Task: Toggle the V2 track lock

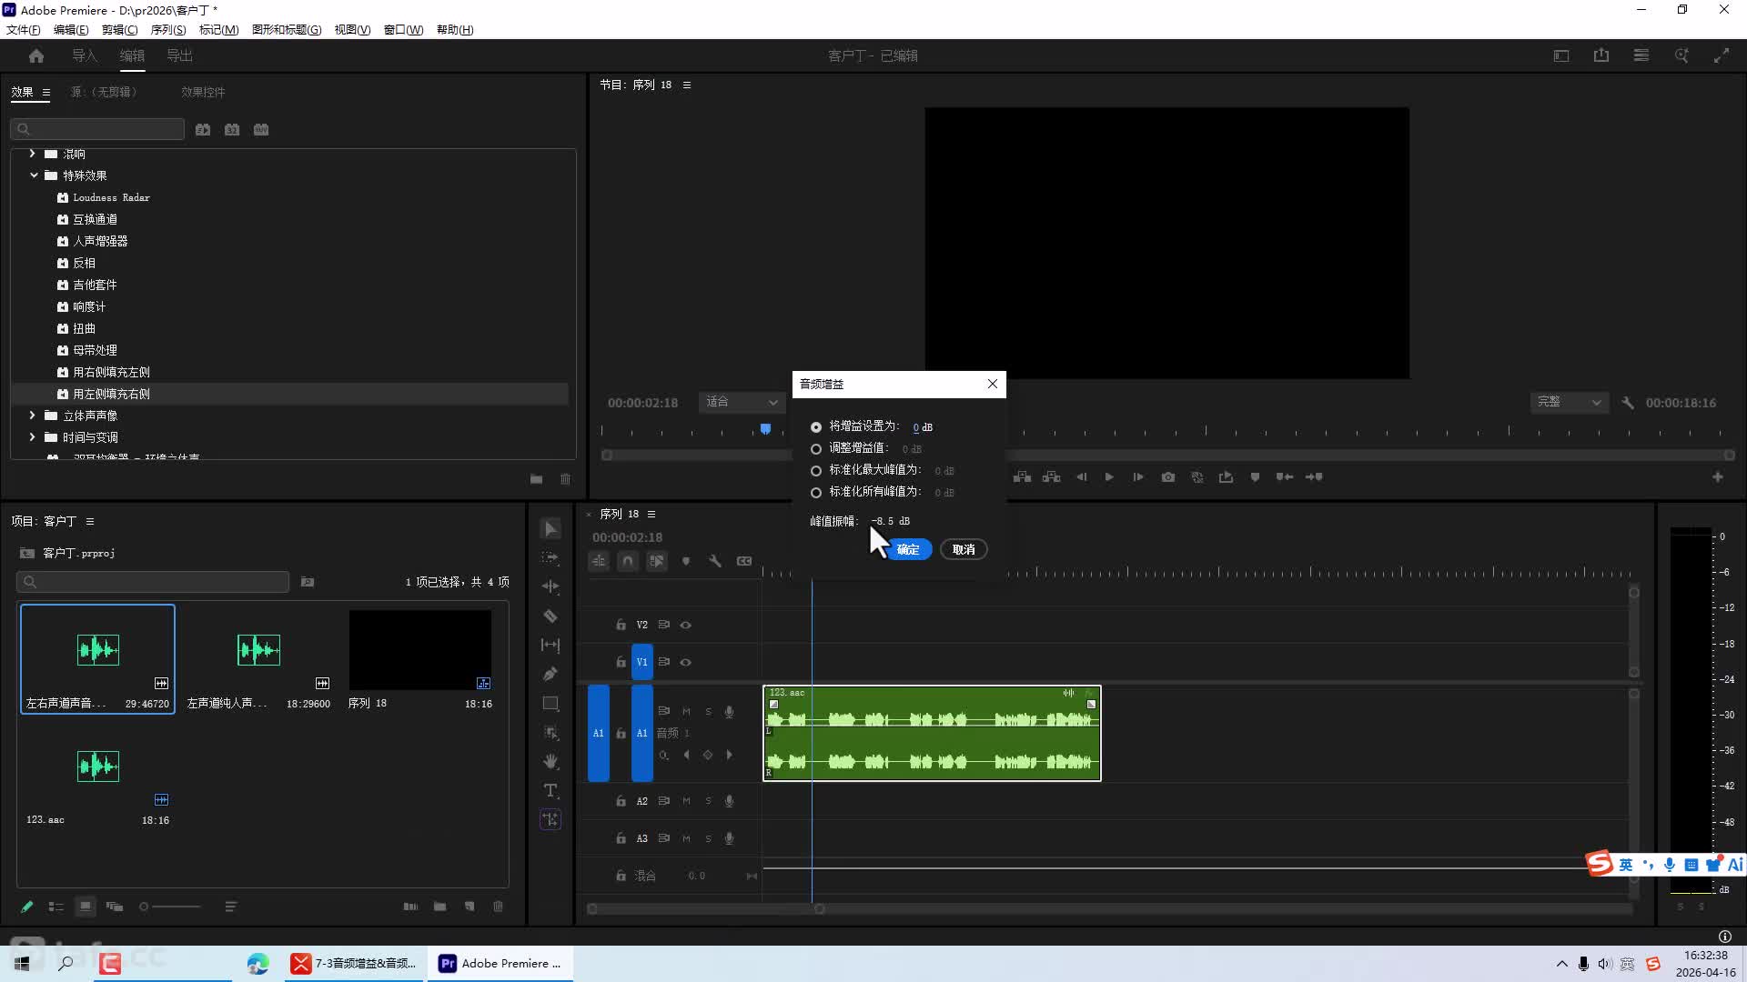Action: point(621,625)
